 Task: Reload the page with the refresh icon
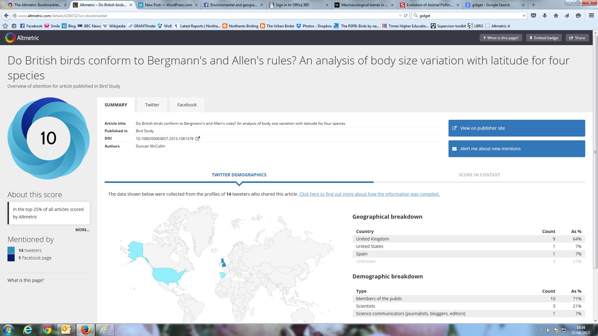406,16
